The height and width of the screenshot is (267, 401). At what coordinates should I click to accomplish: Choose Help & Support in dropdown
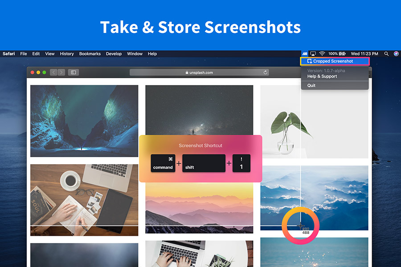[322, 77]
